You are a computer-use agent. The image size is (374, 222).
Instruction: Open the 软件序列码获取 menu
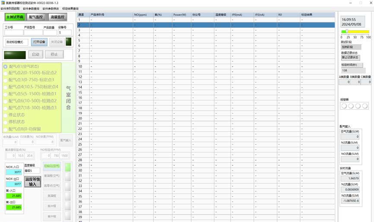tap(10, 9)
